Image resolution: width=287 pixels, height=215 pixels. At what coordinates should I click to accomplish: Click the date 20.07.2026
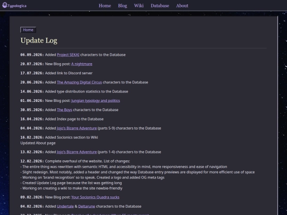pyautogui.click(x=32, y=64)
